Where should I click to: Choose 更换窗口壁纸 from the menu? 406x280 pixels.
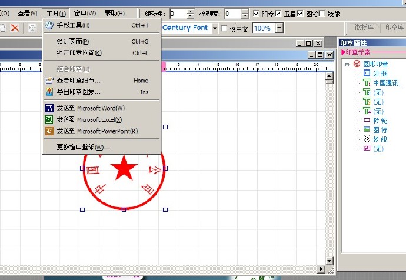83,147
